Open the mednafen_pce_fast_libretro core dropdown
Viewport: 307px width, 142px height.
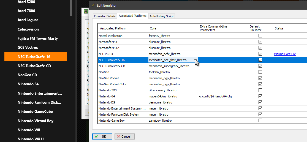[195, 60]
